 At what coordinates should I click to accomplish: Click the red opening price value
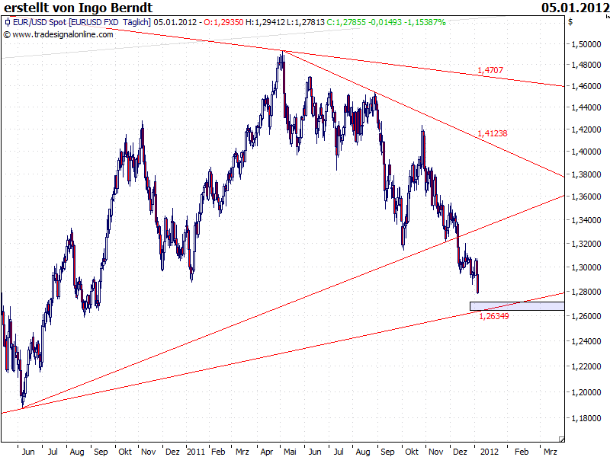coord(223,22)
